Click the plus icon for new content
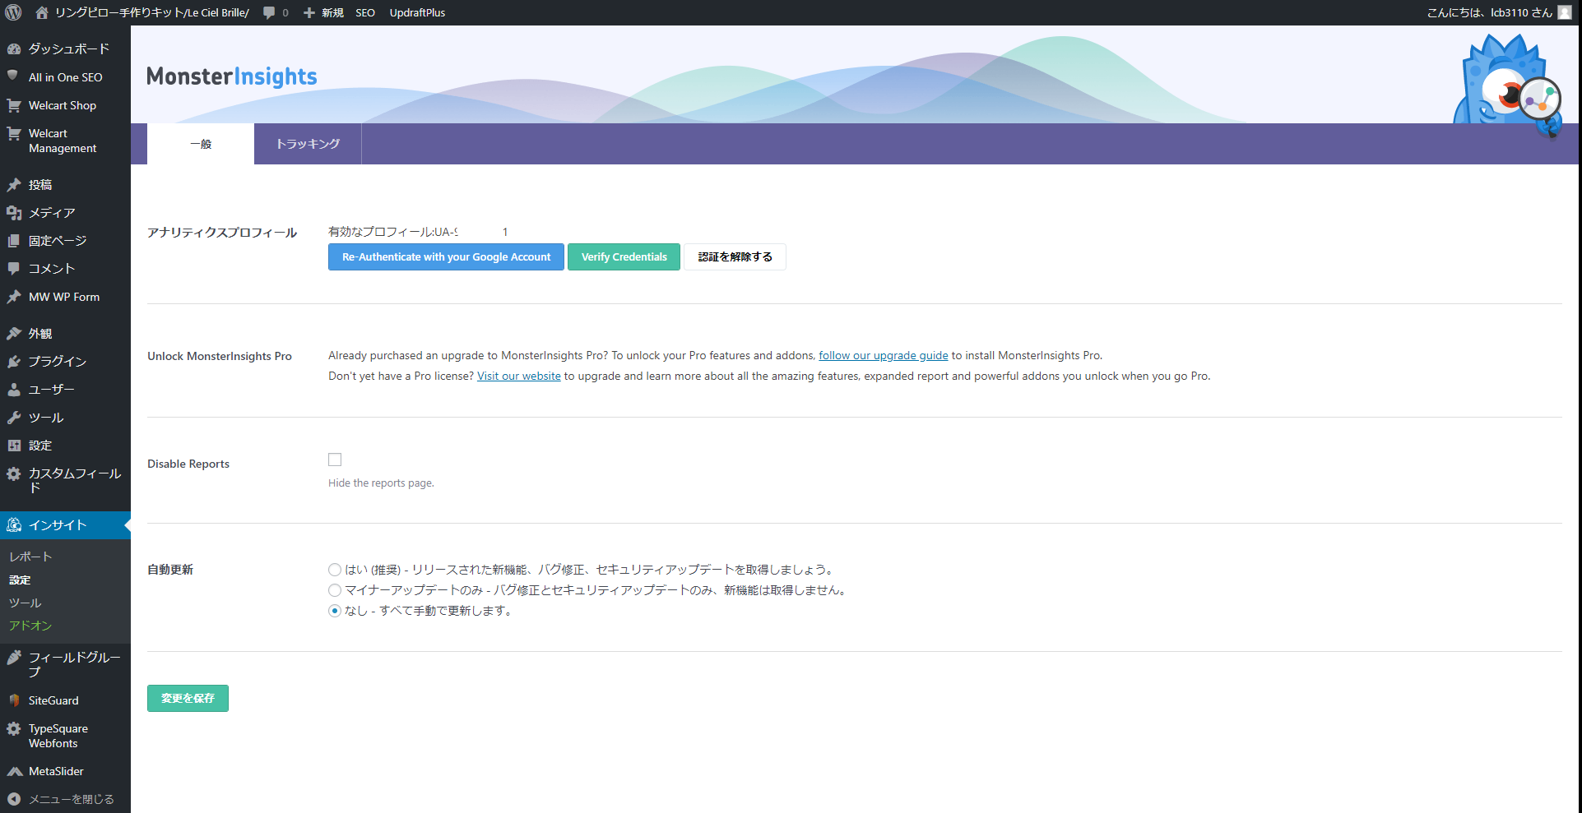This screenshot has height=813, width=1582. [x=309, y=12]
